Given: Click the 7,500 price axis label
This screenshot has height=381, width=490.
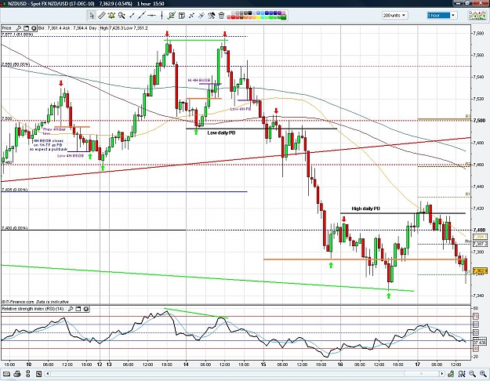Looking at the screenshot, I should [x=479, y=121].
